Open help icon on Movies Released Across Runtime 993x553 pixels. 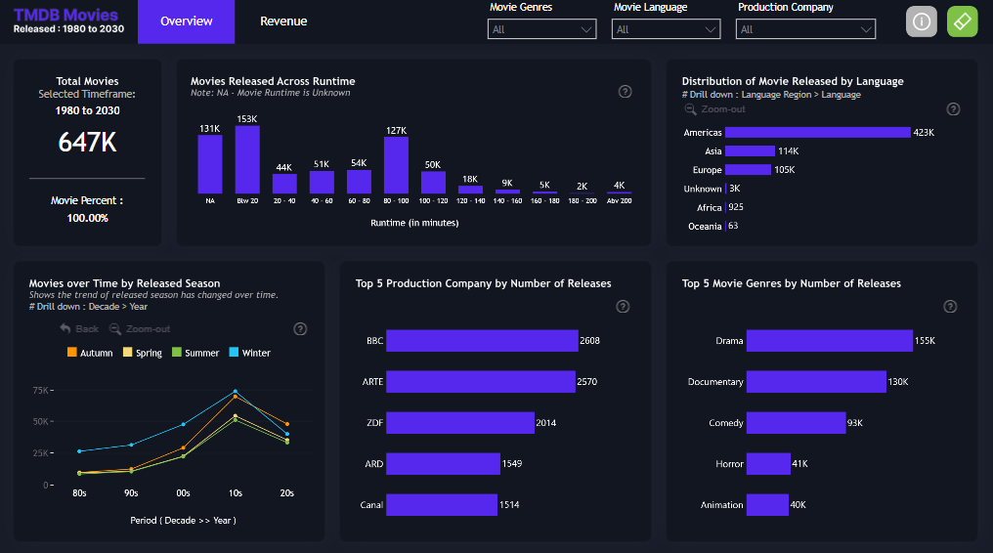click(x=626, y=92)
